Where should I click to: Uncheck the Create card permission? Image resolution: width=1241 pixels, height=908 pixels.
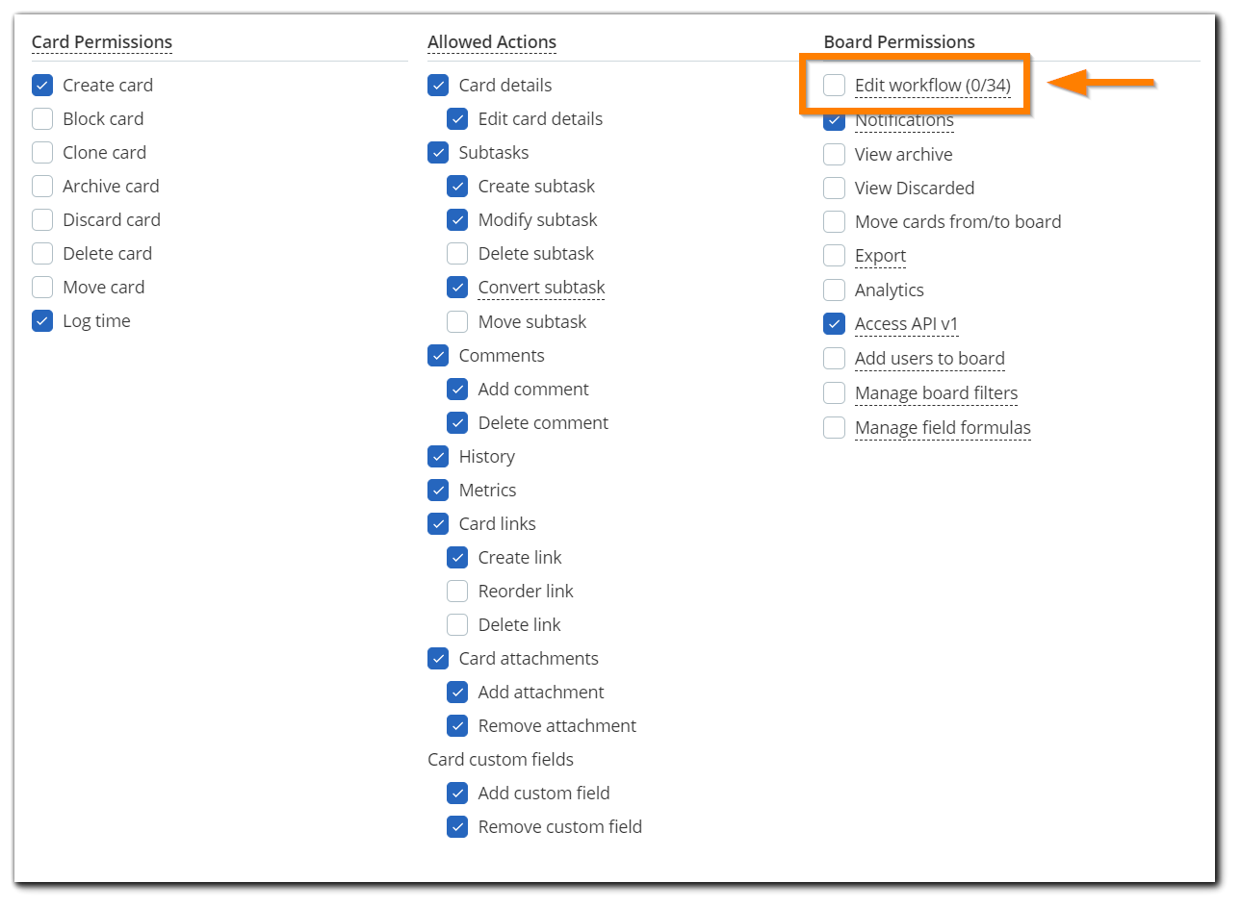coord(42,85)
